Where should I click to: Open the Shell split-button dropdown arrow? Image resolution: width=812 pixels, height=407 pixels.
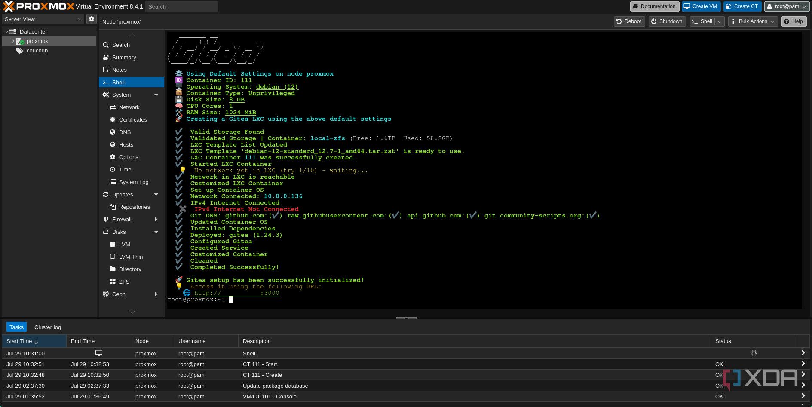[720, 21]
